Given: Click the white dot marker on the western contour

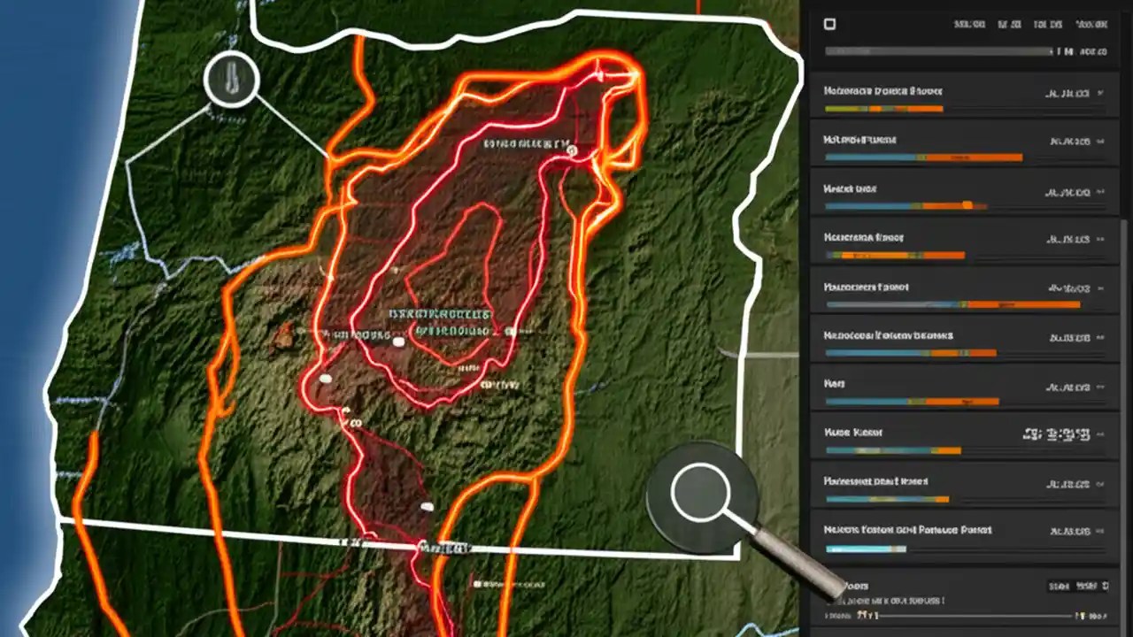Looking at the screenshot, I should [x=325, y=377].
